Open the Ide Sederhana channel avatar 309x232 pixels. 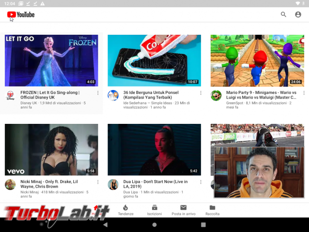(113, 96)
